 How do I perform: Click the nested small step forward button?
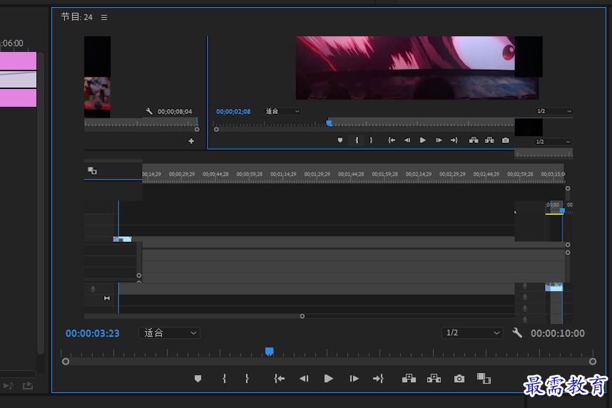(x=439, y=140)
